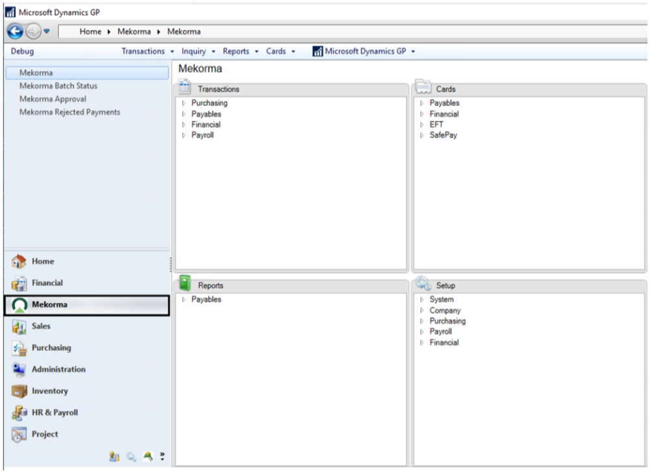Open the Cards menu in the menu bar
650x472 pixels.
(x=281, y=51)
